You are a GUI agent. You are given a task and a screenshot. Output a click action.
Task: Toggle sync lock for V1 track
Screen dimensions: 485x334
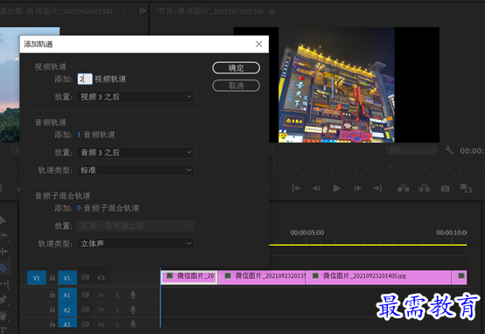click(x=85, y=277)
